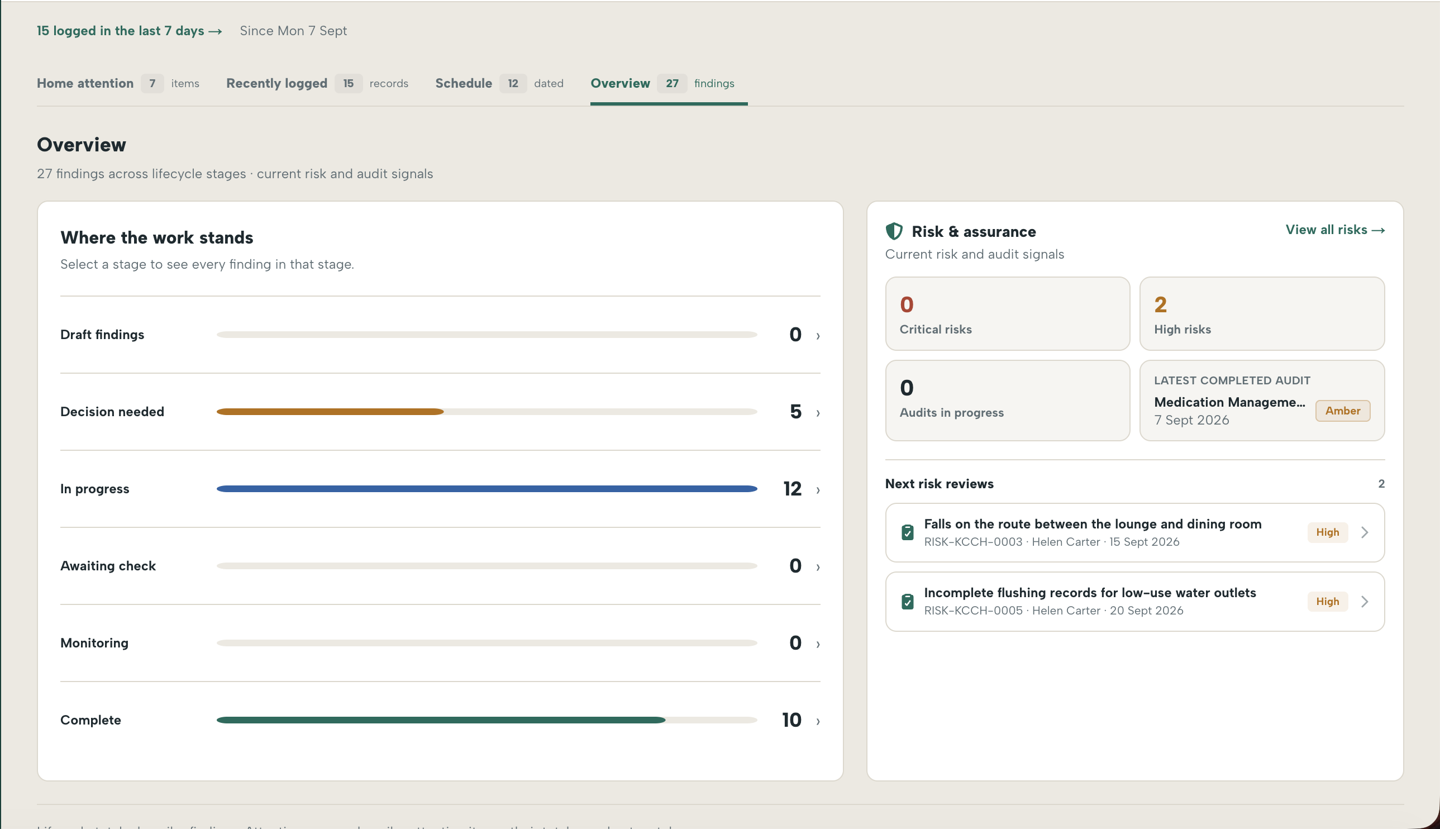This screenshot has height=829, width=1440.
Task: Open the Latest completed audit Medication Management card
Action: tap(1262, 401)
